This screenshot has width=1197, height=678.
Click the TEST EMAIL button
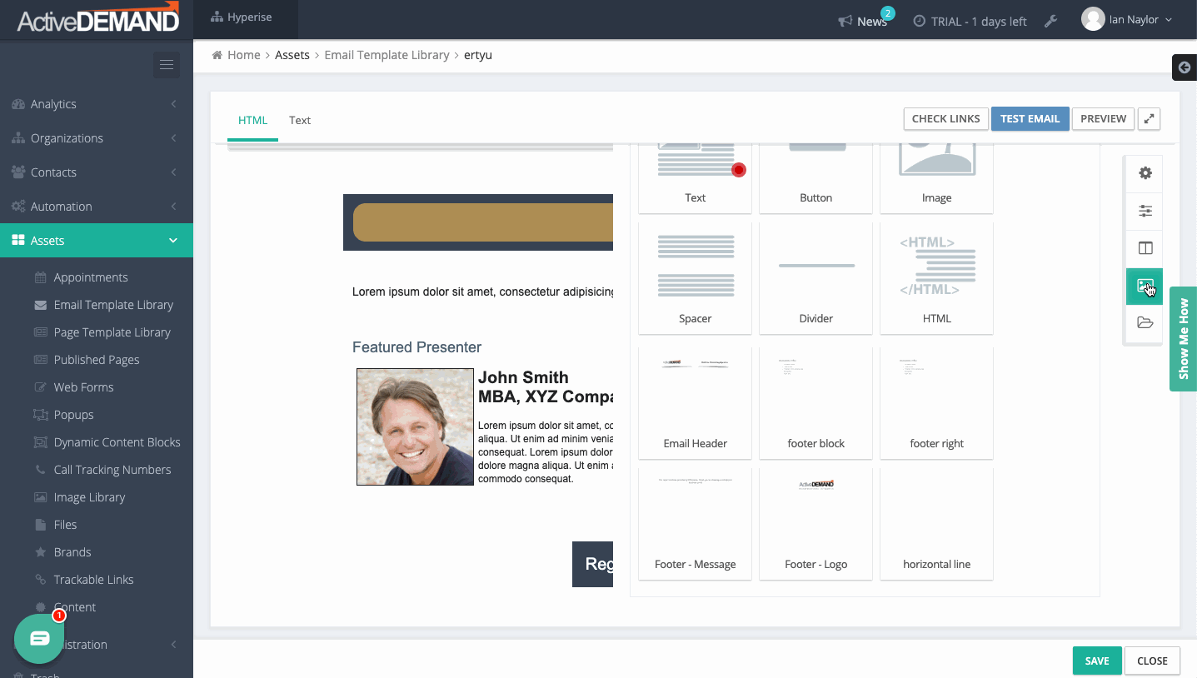pyautogui.click(x=1030, y=118)
